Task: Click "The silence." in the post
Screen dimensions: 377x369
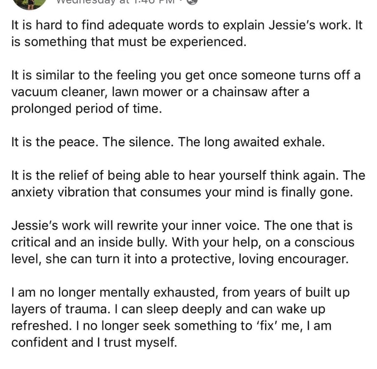Action: pos(138,142)
